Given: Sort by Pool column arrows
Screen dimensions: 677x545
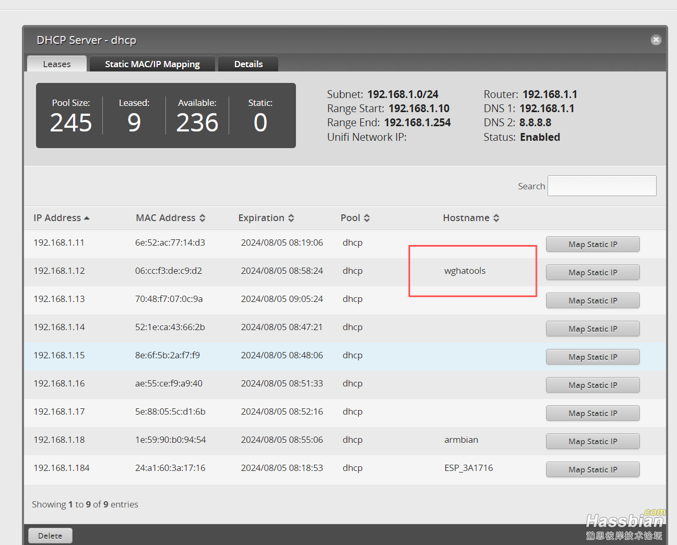Looking at the screenshot, I should (x=366, y=218).
